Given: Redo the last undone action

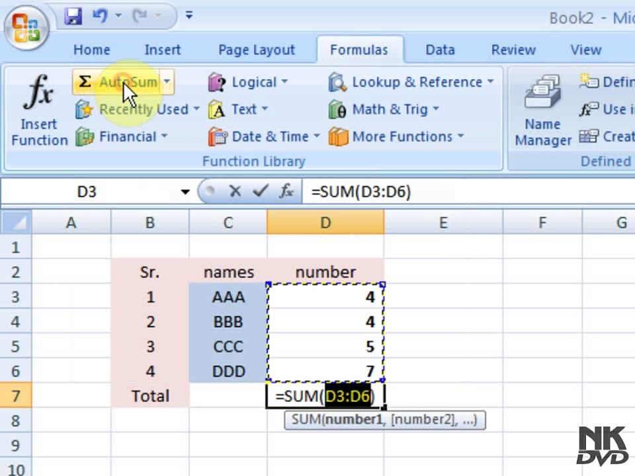Looking at the screenshot, I should [x=140, y=16].
